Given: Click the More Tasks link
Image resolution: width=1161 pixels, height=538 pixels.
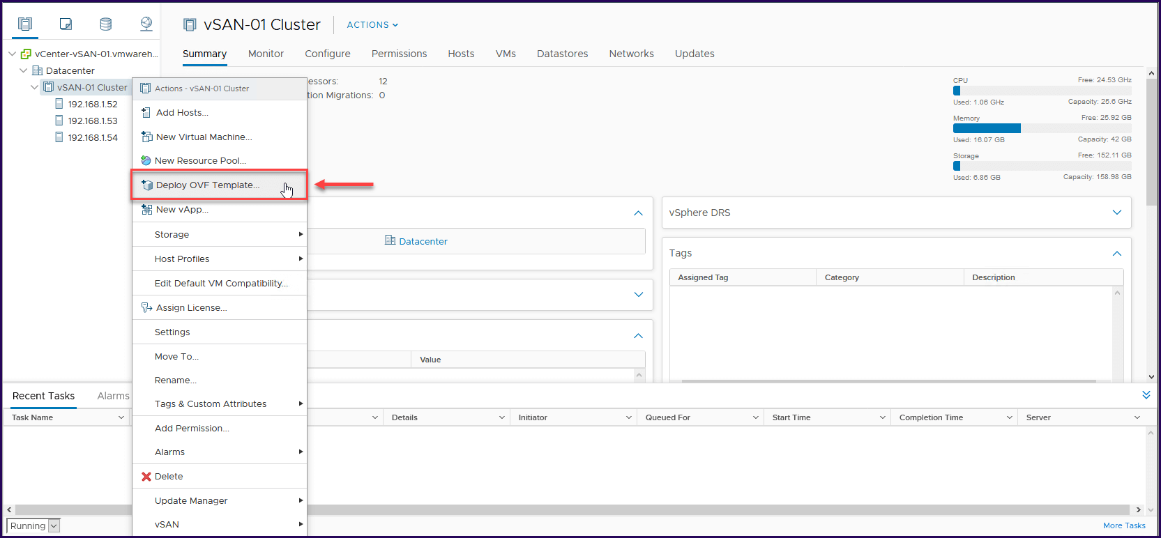Looking at the screenshot, I should coord(1124,525).
